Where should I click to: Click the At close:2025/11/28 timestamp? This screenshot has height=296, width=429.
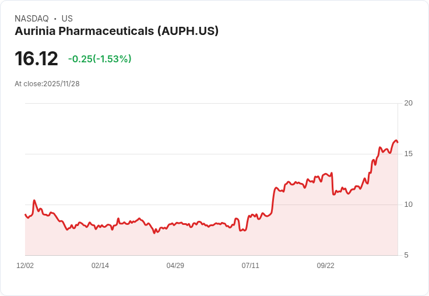pos(47,84)
